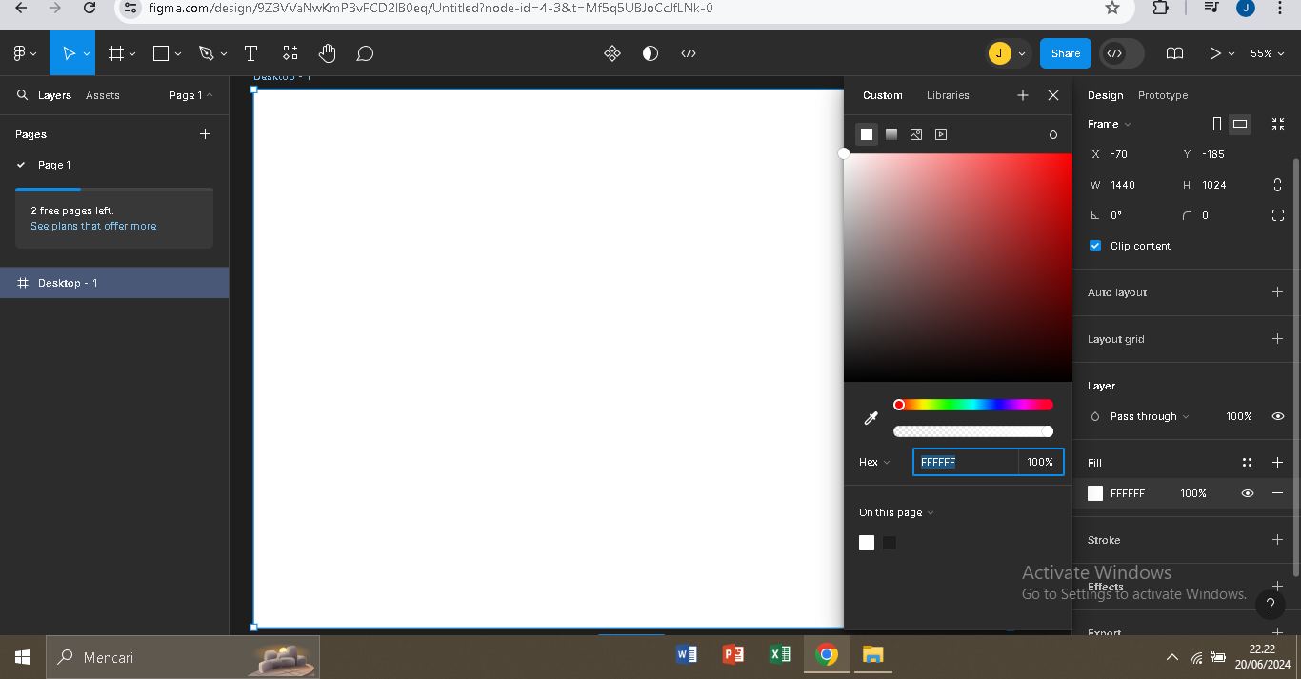
Task: Toggle layer visibility next to Pass through
Action: click(1278, 416)
